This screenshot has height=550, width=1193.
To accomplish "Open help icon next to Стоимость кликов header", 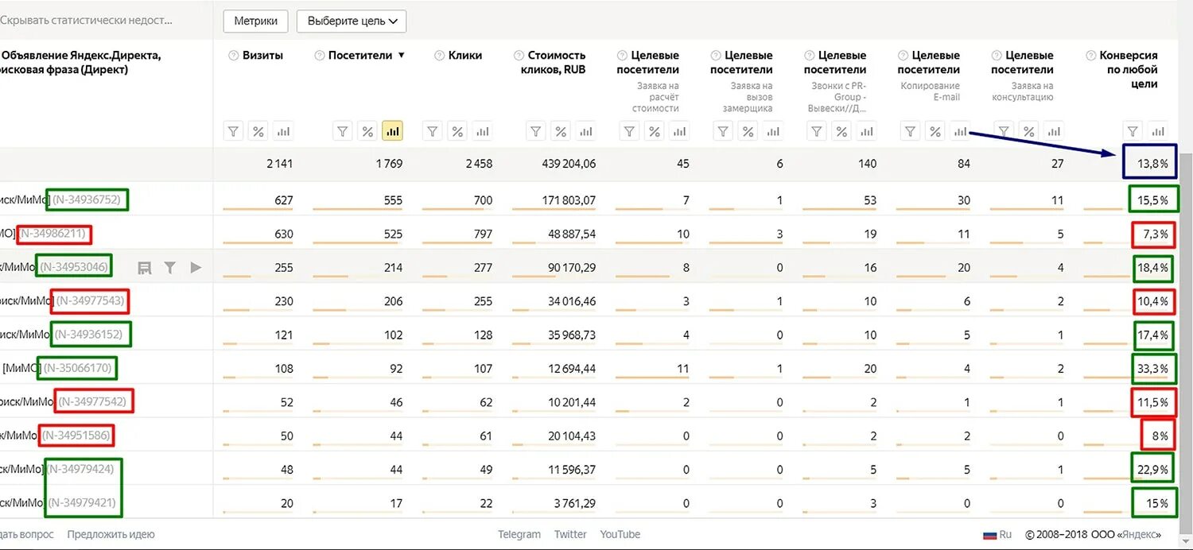I will [x=519, y=56].
